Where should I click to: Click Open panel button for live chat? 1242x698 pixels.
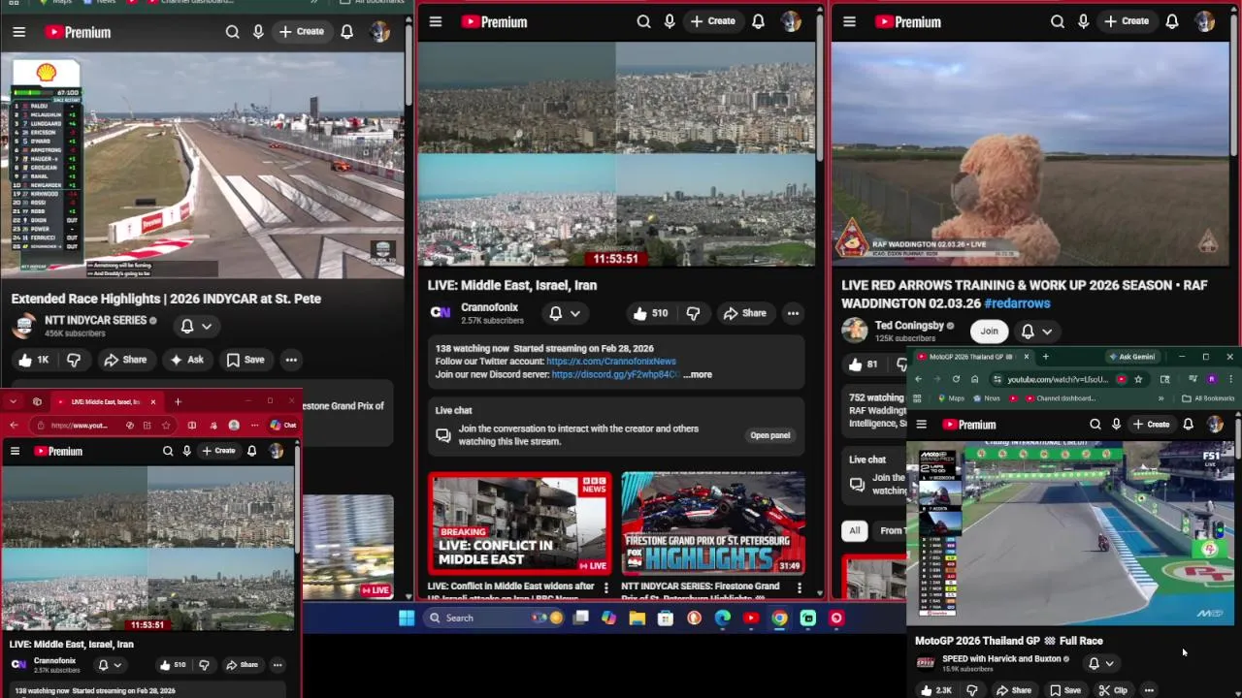click(770, 435)
